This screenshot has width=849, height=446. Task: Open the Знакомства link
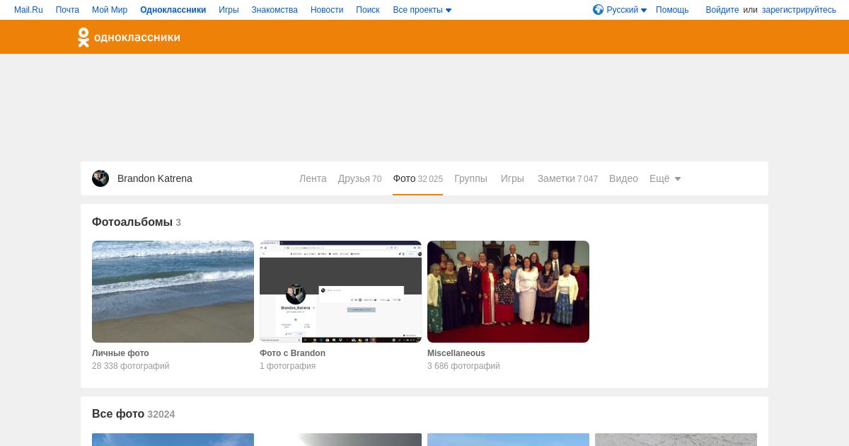[275, 10]
